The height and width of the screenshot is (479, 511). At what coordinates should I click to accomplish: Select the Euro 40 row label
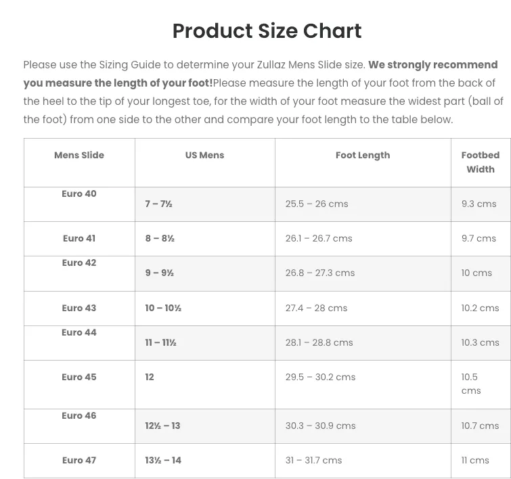tap(79, 193)
